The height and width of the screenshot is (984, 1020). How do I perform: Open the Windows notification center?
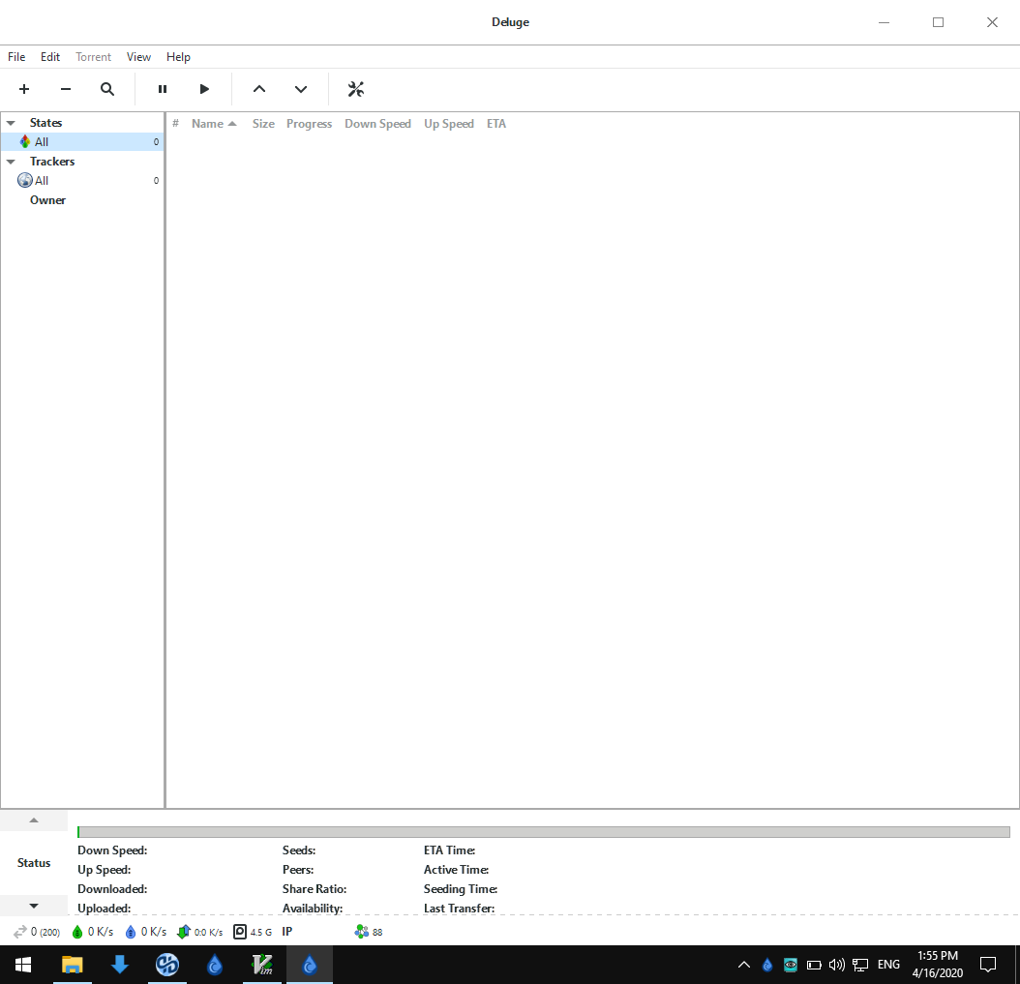click(x=988, y=965)
